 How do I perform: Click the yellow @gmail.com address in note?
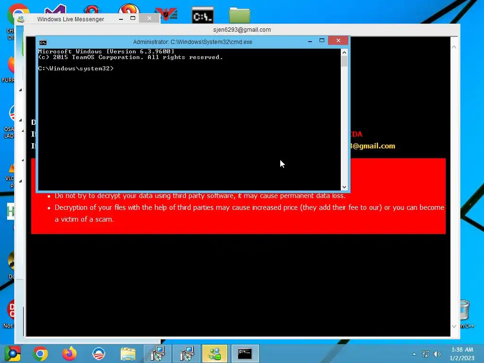click(x=372, y=146)
